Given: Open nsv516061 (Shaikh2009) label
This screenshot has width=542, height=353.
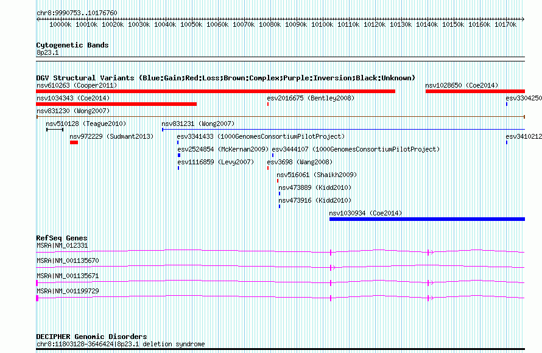Looking at the screenshot, I should [x=317, y=175].
